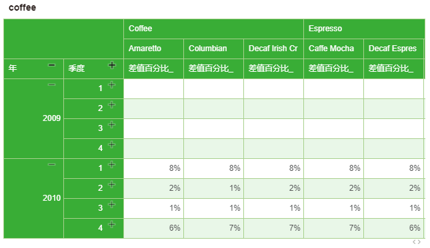Expand quarter 1 of 2010
430x248 pixels.
pos(111,165)
